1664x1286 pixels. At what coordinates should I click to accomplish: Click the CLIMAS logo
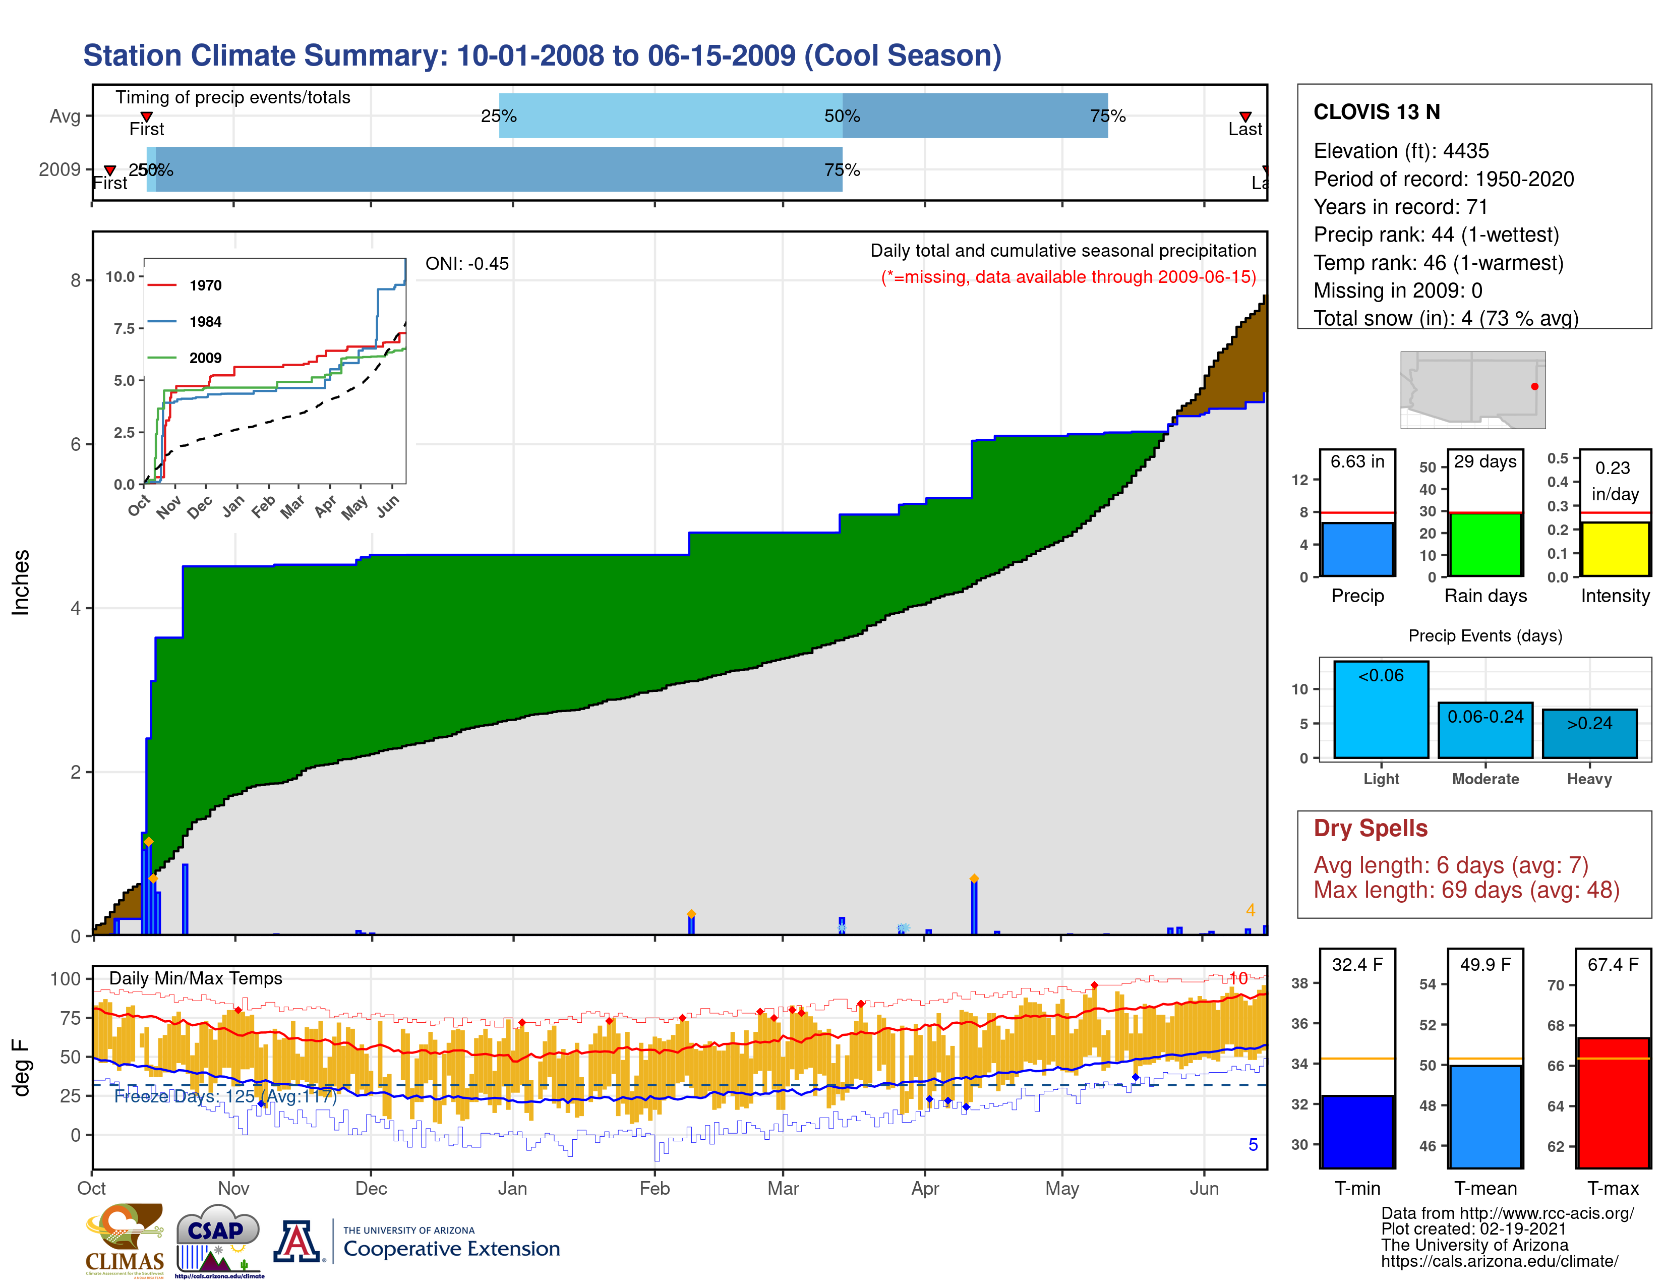pos(124,1240)
